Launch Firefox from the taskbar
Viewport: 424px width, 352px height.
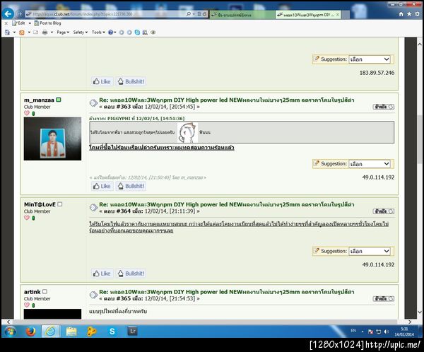pyautogui.click(x=30, y=332)
